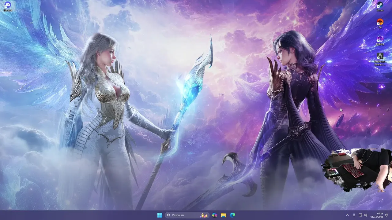Click the Pesquisar search box in taskbar
The width and height of the screenshot is (392, 220).
click(x=187, y=215)
